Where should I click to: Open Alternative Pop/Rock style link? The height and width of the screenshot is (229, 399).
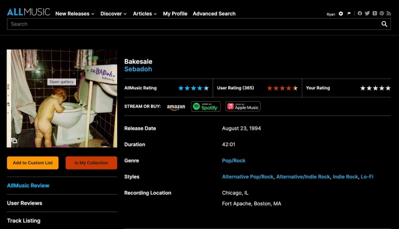point(248,177)
